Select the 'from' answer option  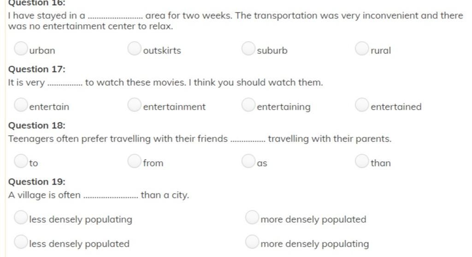pyautogui.click(x=134, y=161)
